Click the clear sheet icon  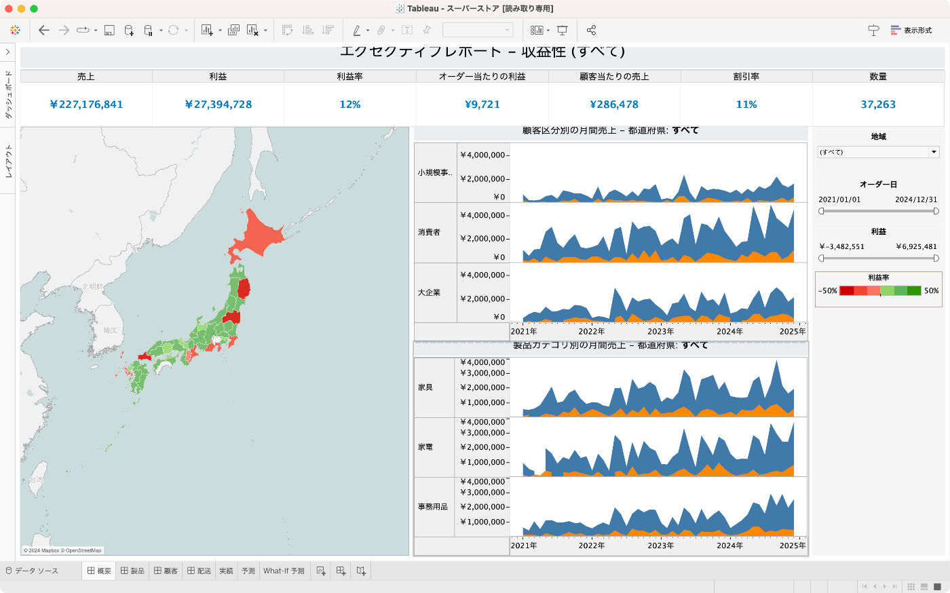[x=252, y=30]
